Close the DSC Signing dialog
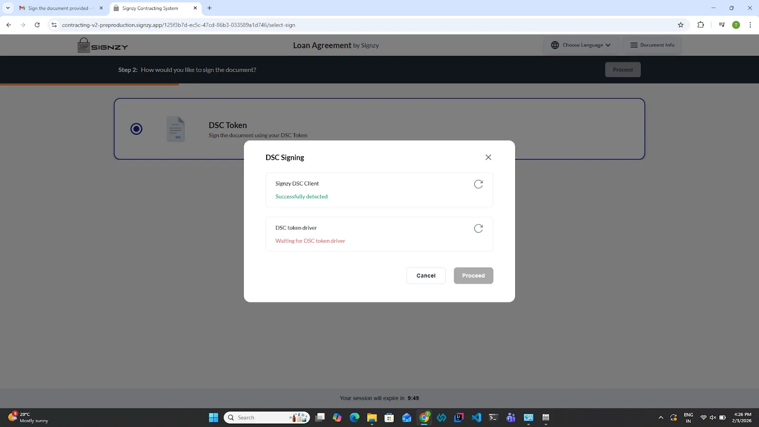 [x=488, y=157]
